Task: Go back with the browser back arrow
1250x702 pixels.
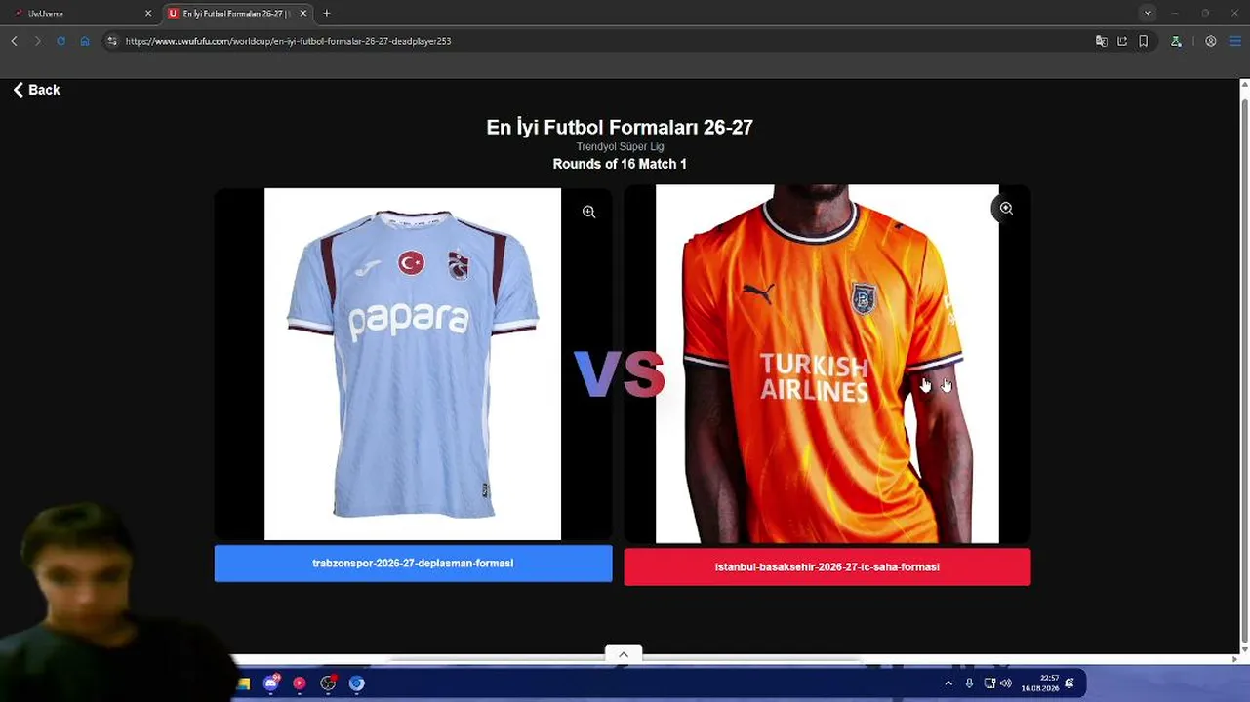Action: (14, 41)
